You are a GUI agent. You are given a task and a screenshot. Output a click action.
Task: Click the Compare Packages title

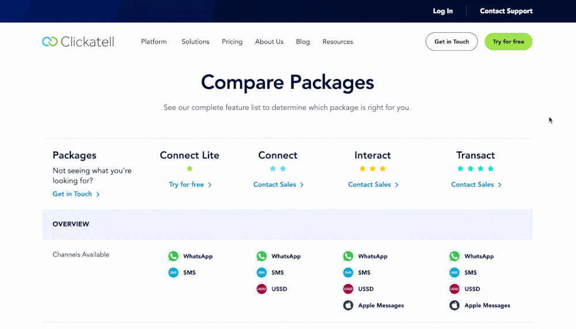coord(287,82)
